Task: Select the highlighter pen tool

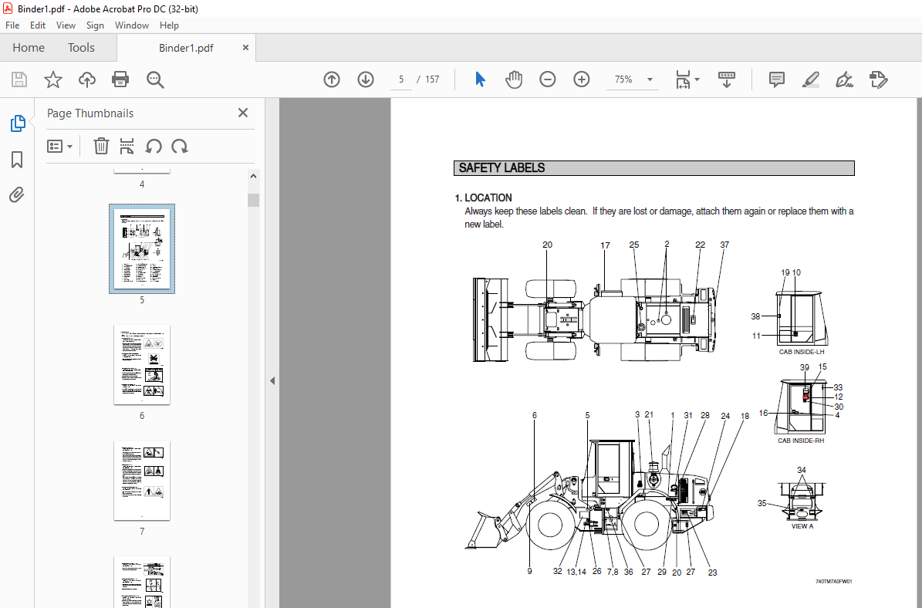Action: click(x=810, y=79)
